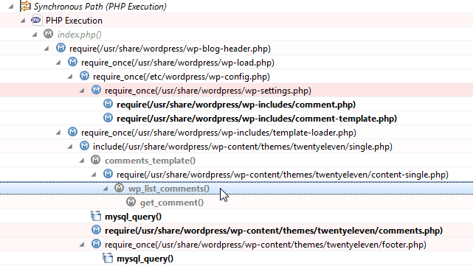This screenshot has height=266, width=473.
Task: Collapse the content-single.php require node
Action: (93, 175)
